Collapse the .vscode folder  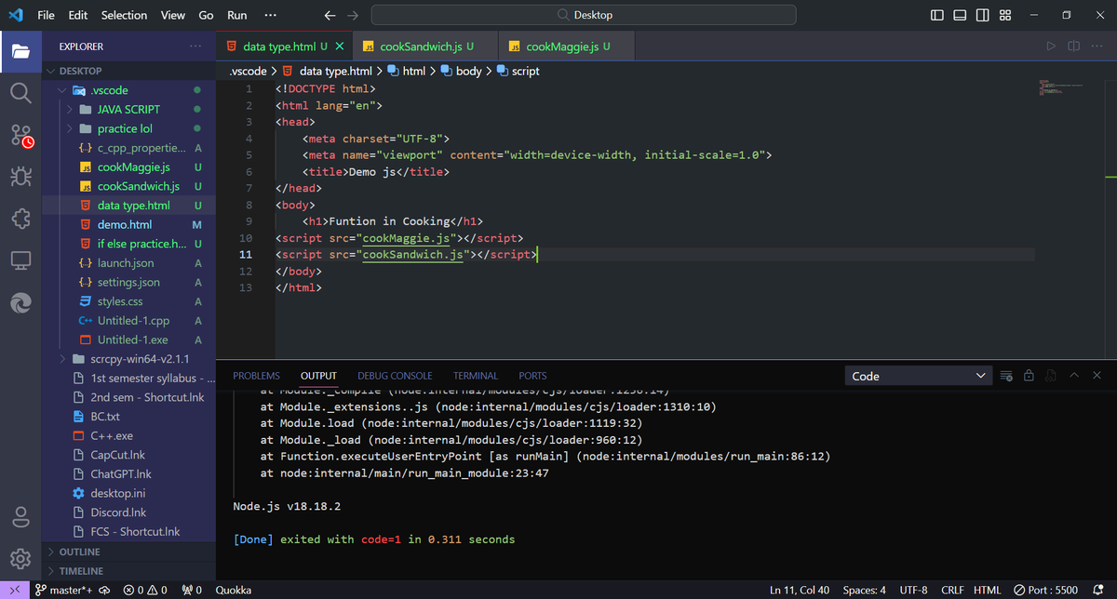[x=128, y=90]
